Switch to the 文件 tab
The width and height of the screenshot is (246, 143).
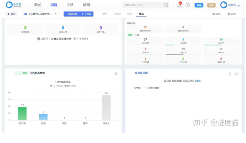[x=130, y=14]
